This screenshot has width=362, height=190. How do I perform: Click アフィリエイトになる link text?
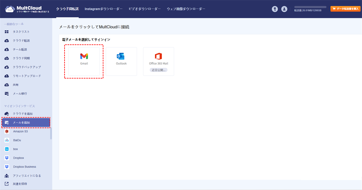(27, 176)
